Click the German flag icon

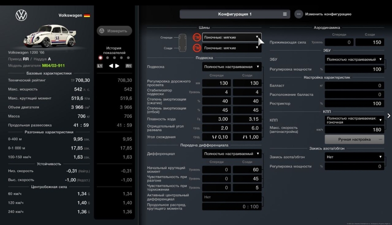[x=87, y=16]
